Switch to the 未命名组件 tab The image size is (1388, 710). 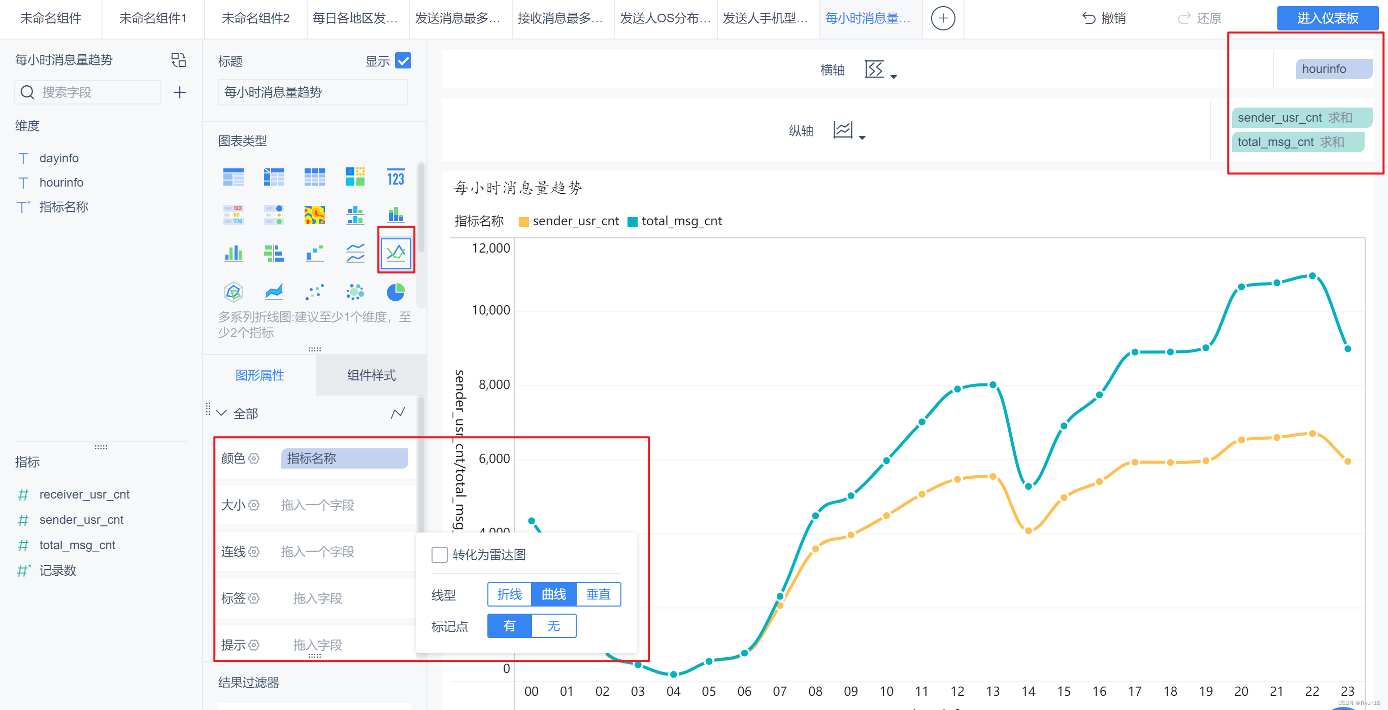(51, 18)
